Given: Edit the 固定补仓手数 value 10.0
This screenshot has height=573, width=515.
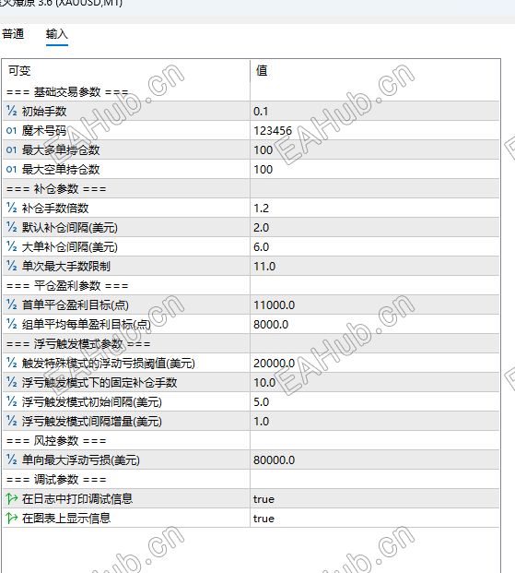Looking at the screenshot, I should pyautogui.click(x=375, y=382).
